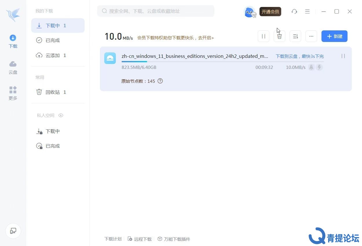Viewport: 362px width, 246px height.
Task: Select the 下载 sidebar icon
Action: [13, 41]
